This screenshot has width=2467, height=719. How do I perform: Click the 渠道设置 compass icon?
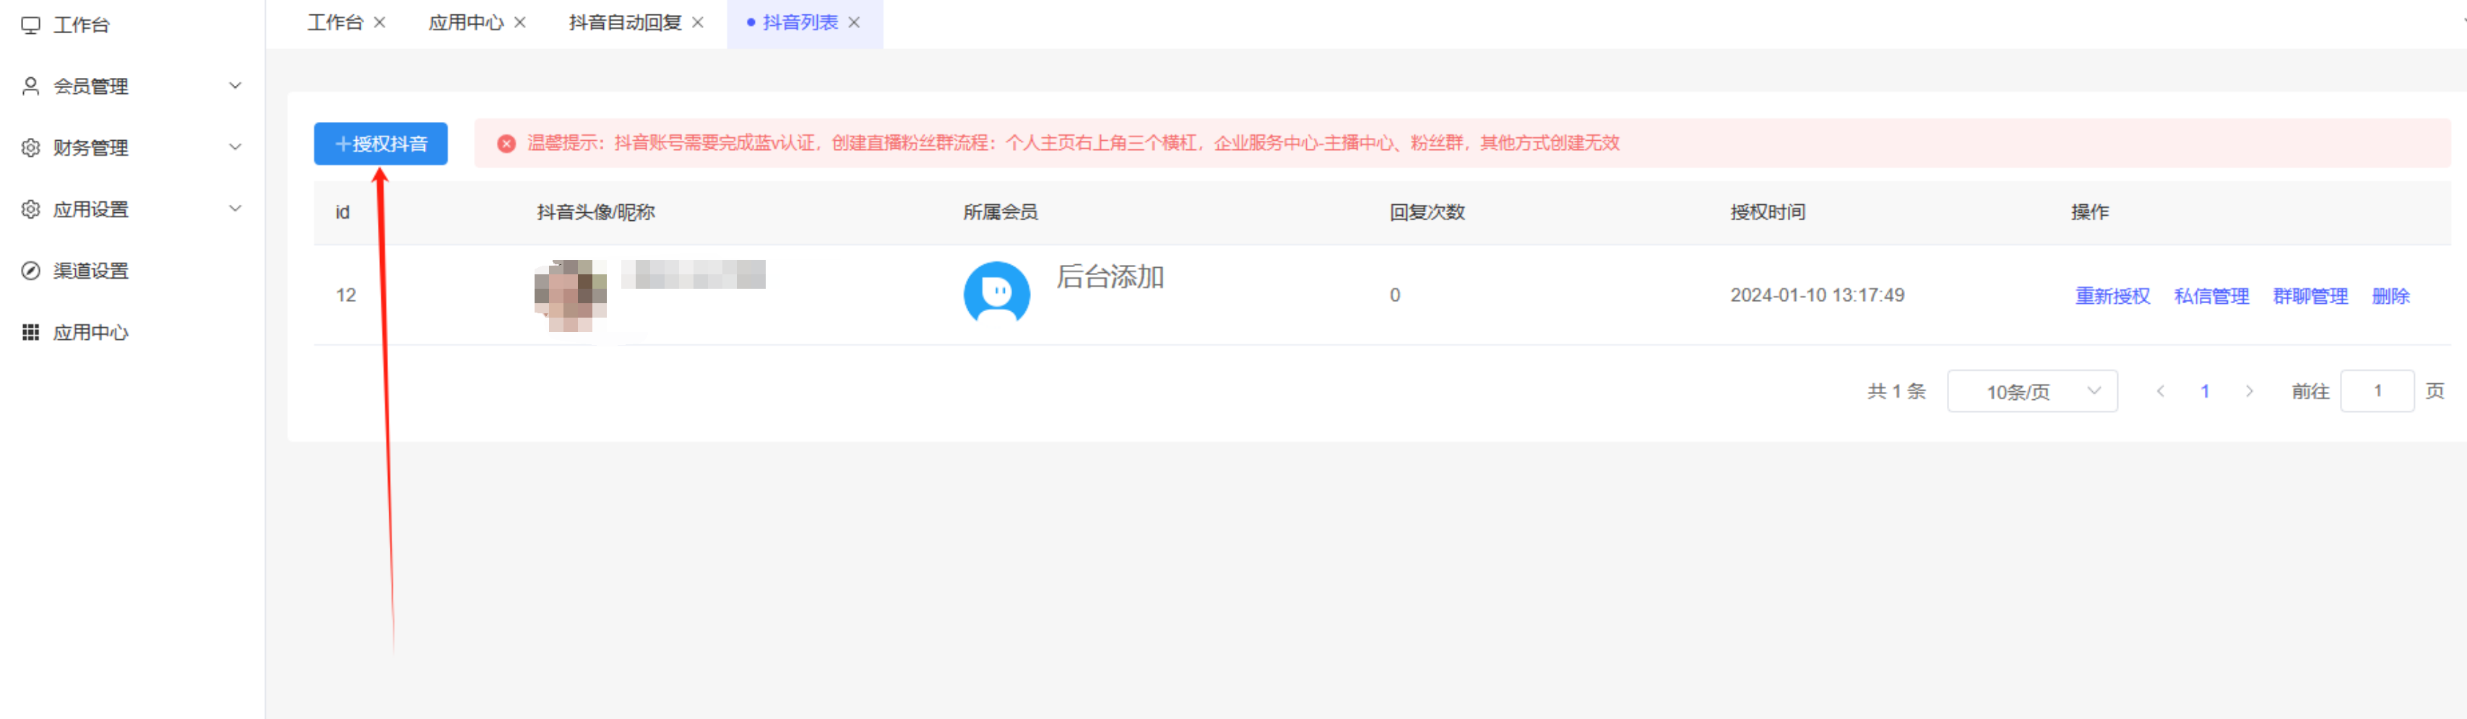tap(30, 271)
